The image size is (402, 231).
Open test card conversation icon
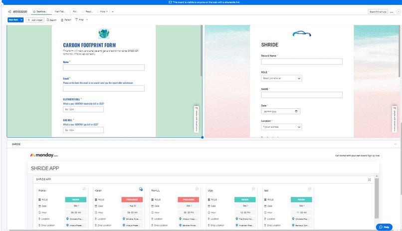[x=310, y=189]
